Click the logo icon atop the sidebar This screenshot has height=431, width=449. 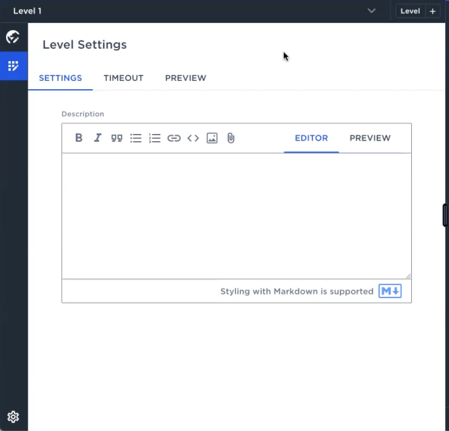(13, 37)
